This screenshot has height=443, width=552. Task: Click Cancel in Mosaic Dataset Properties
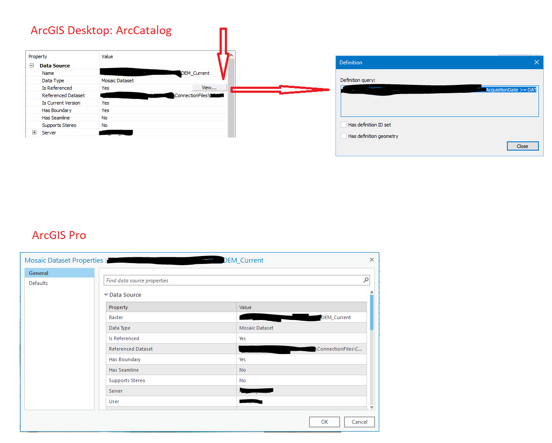[360, 422]
